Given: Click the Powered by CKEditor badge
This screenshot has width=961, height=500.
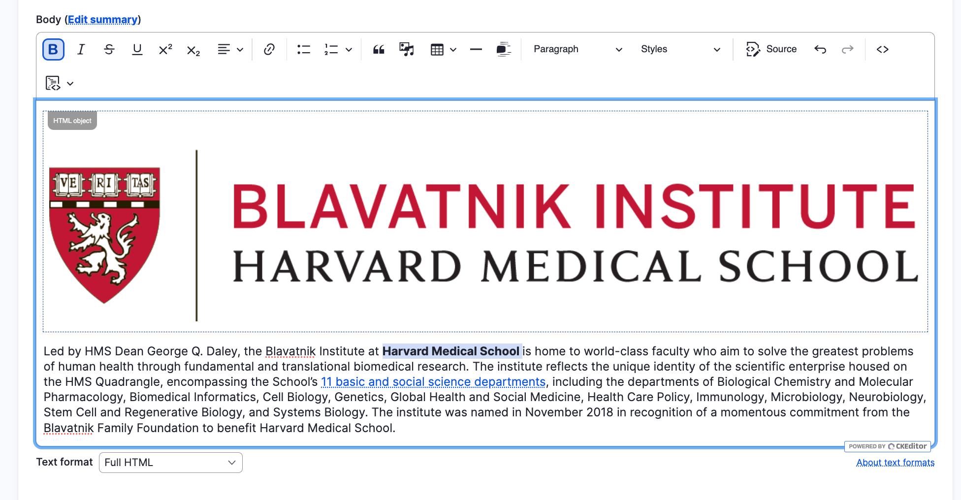Looking at the screenshot, I should click(888, 446).
